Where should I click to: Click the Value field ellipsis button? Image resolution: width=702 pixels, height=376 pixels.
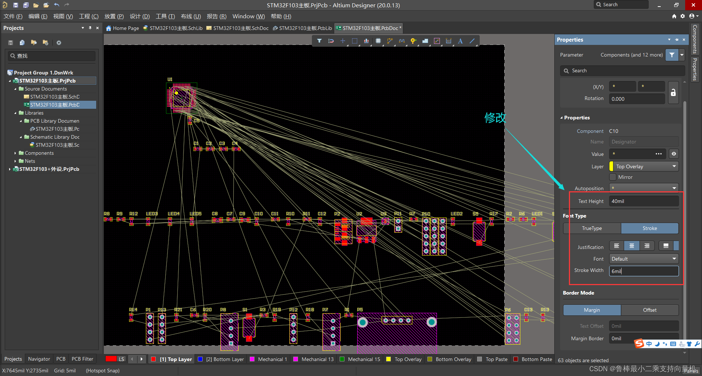coord(658,154)
